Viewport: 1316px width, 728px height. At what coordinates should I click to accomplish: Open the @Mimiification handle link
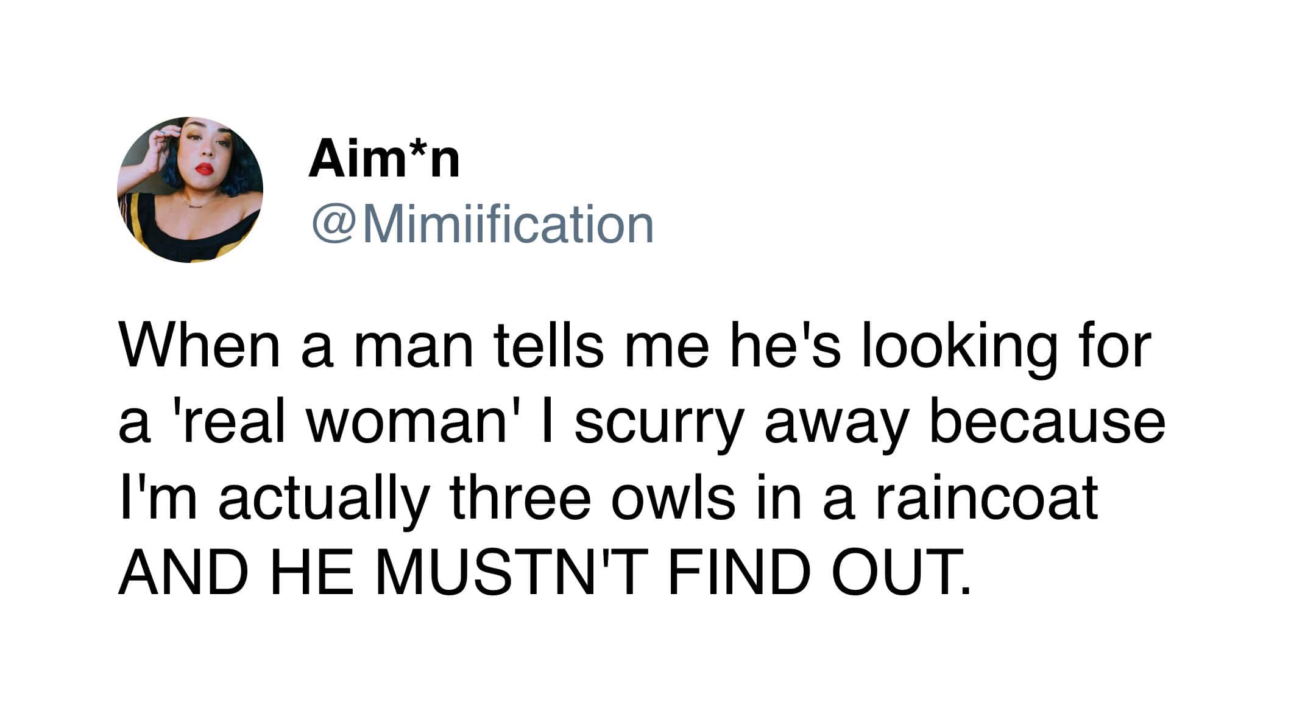tap(483, 225)
